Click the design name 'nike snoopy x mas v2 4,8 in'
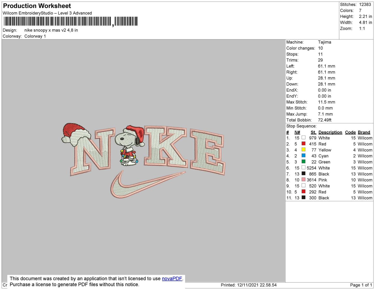 (x=51, y=30)
